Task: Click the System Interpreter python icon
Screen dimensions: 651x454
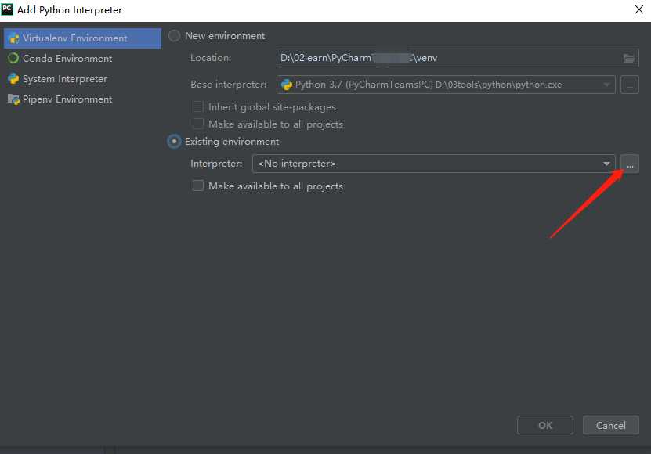Action: click(13, 79)
